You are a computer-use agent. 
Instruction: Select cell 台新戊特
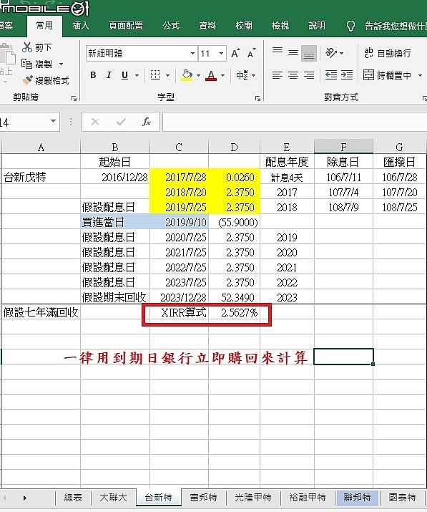pyautogui.click(x=41, y=177)
